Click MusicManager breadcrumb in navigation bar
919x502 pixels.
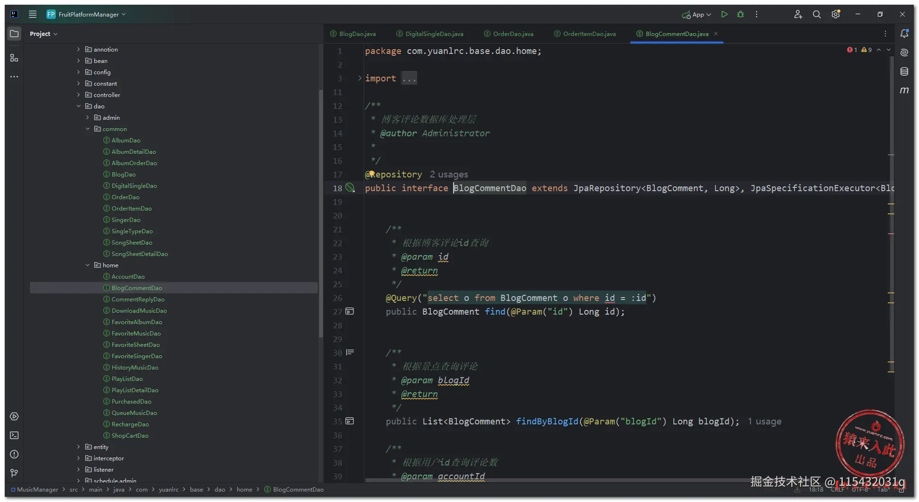(35, 489)
